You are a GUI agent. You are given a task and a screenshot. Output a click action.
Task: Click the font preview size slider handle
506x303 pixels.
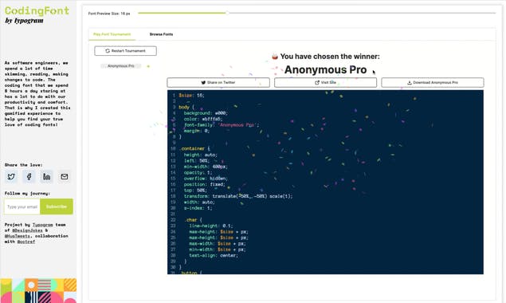[x=227, y=13]
